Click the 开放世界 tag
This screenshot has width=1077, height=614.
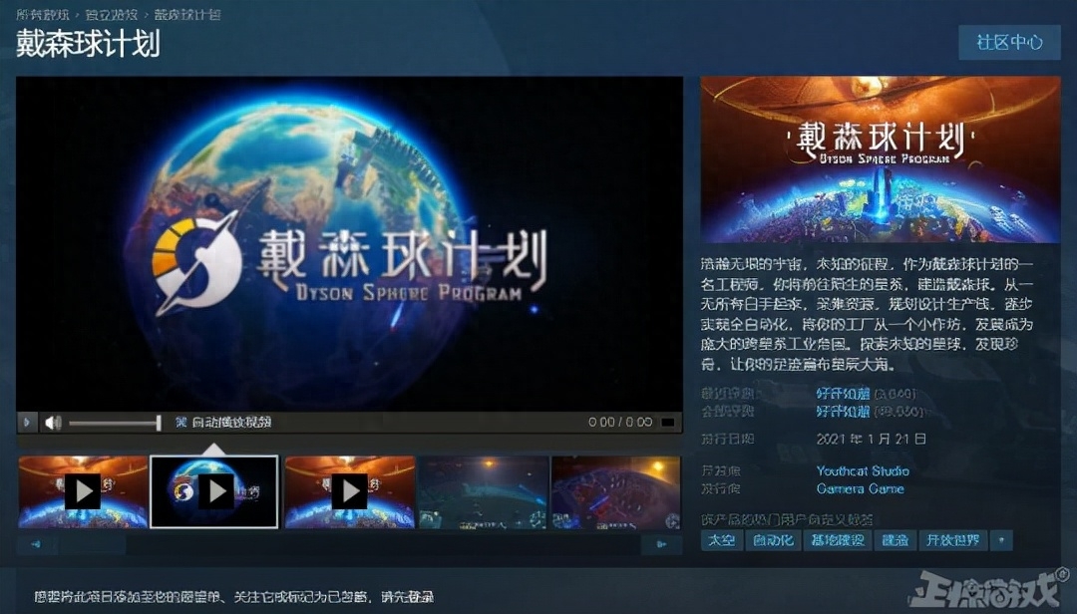pyautogui.click(x=950, y=541)
